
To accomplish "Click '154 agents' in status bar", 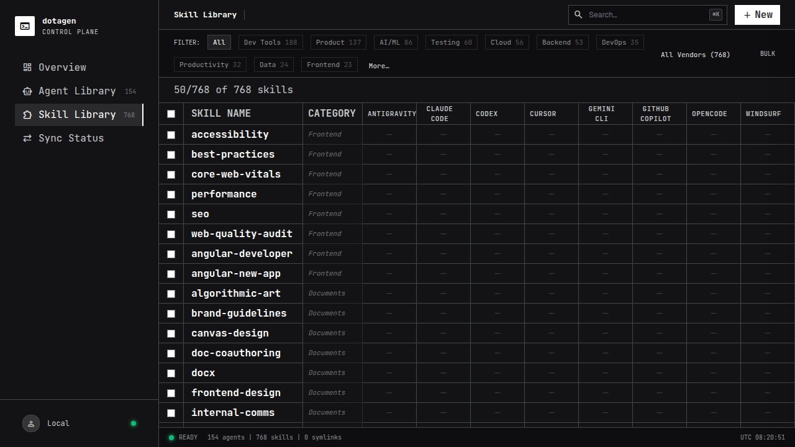I will coord(226,438).
